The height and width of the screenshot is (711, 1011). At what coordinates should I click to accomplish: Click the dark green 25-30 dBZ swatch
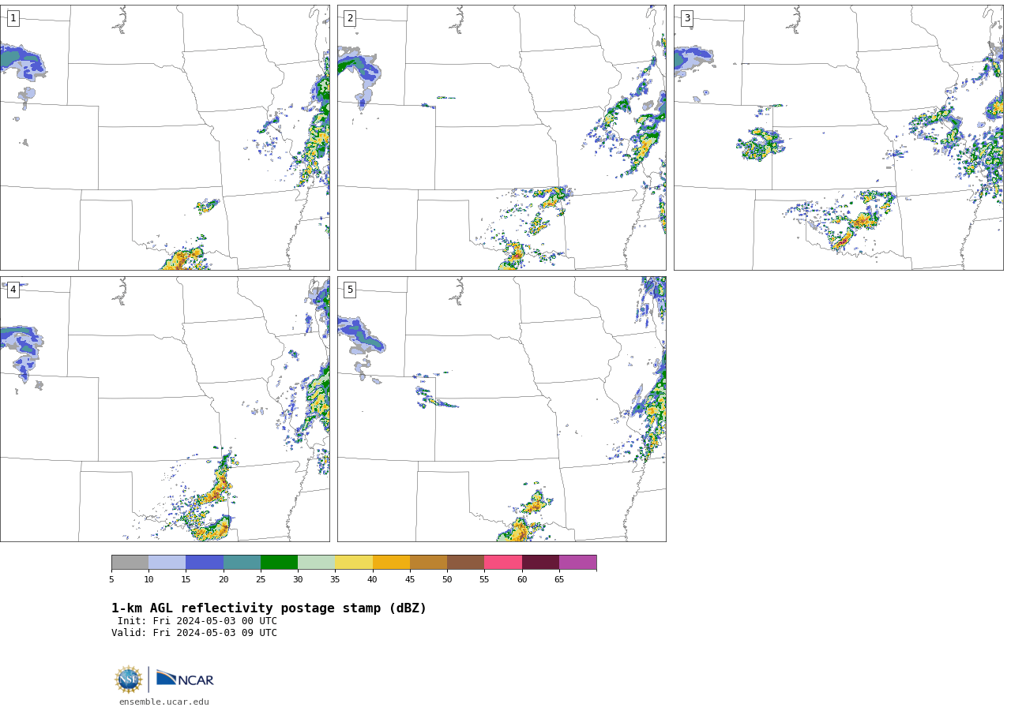[279, 562]
